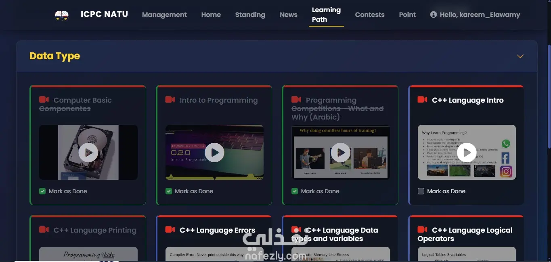Go to the Home page

click(x=211, y=14)
